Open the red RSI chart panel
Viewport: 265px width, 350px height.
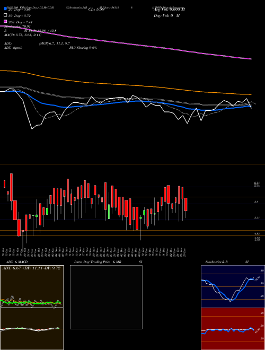233,329
